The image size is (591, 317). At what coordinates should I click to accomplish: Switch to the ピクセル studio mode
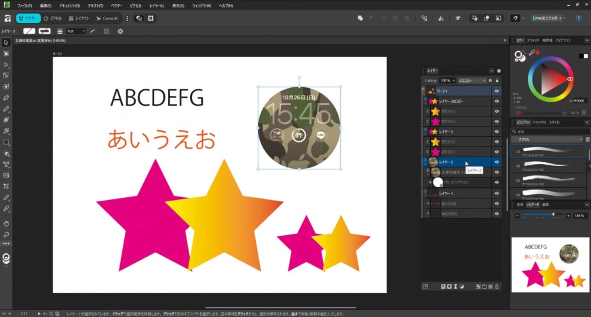pyautogui.click(x=51, y=18)
